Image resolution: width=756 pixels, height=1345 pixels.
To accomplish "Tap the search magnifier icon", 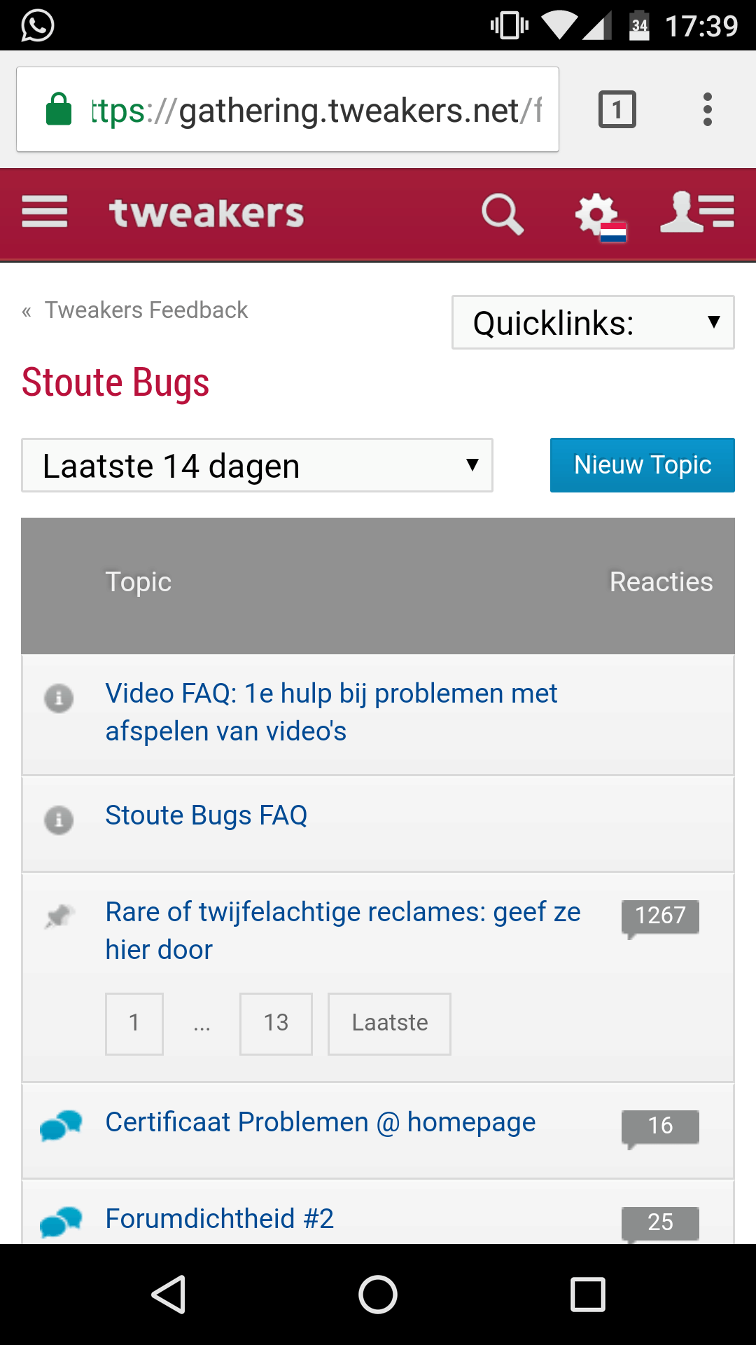I will [502, 214].
